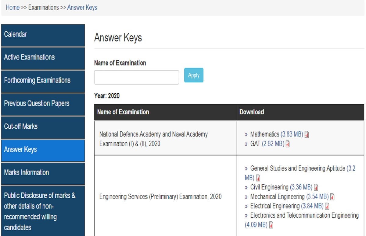366x236 pixels.
Task: Open Forthcoming Examinations section
Action: coord(43,80)
